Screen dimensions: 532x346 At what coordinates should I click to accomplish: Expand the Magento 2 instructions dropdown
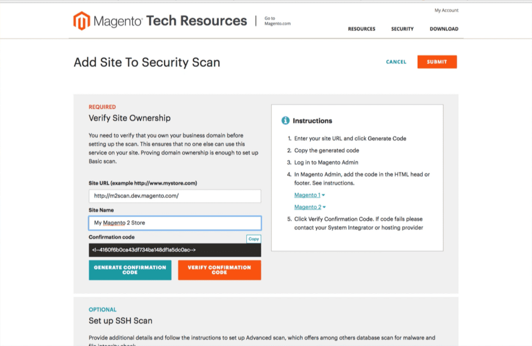tap(309, 207)
